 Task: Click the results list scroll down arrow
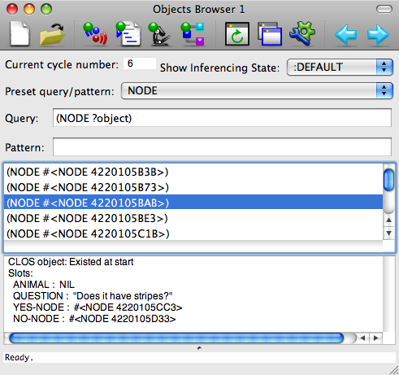pyautogui.click(x=389, y=233)
